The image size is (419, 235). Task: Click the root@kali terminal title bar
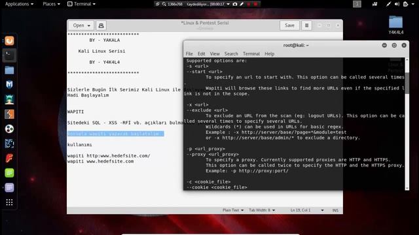pos(296,45)
